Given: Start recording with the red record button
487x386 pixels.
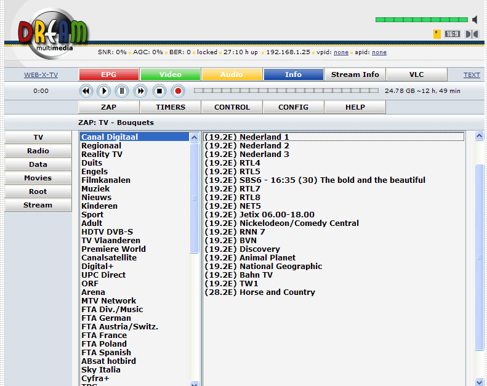Looking at the screenshot, I should [178, 91].
